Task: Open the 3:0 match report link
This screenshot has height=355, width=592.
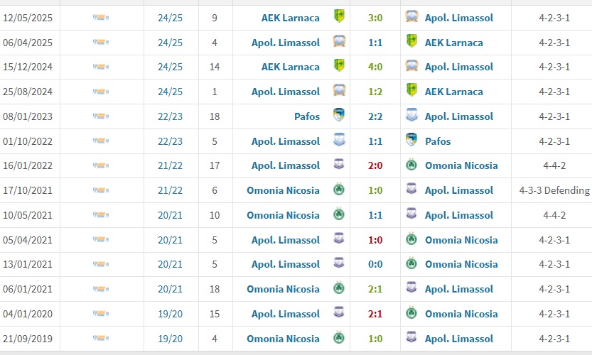Action: pyautogui.click(x=374, y=17)
